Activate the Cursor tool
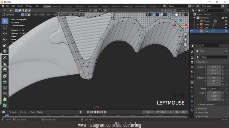 click(x=5, y=27)
